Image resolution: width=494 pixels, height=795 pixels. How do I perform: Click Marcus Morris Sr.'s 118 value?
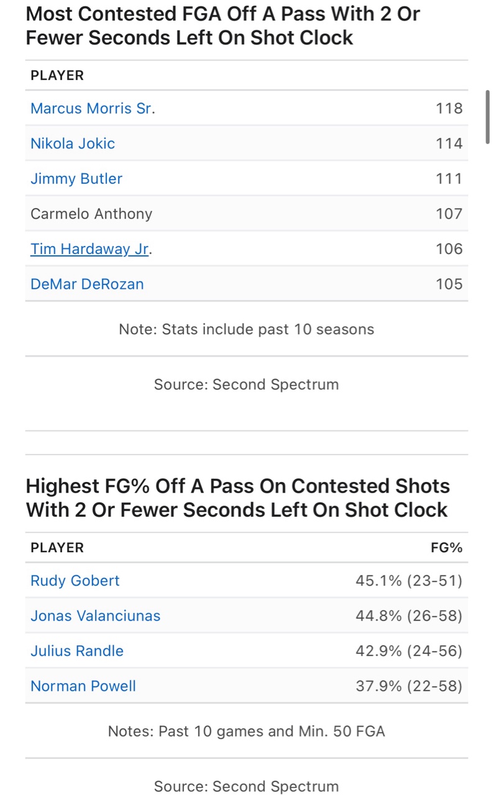click(x=449, y=109)
